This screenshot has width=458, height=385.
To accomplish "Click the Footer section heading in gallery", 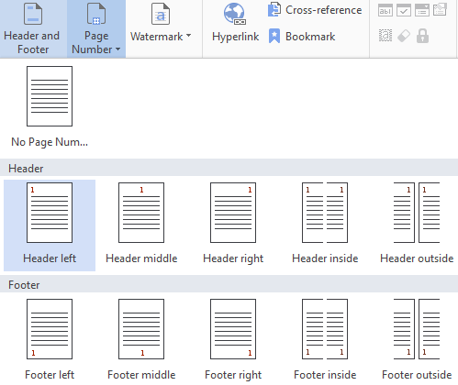I will [229, 285].
